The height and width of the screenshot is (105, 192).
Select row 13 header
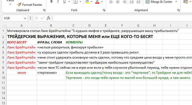pos(3,93)
